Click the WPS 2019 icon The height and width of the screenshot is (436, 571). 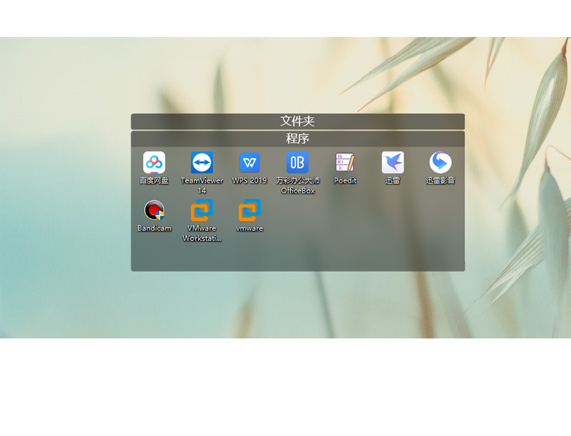[250, 162]
